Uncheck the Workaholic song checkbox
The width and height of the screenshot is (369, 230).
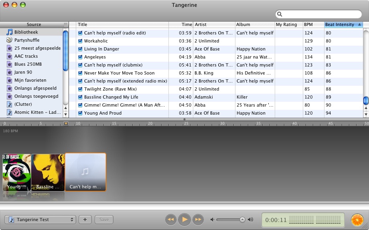[x=80, y=41]
